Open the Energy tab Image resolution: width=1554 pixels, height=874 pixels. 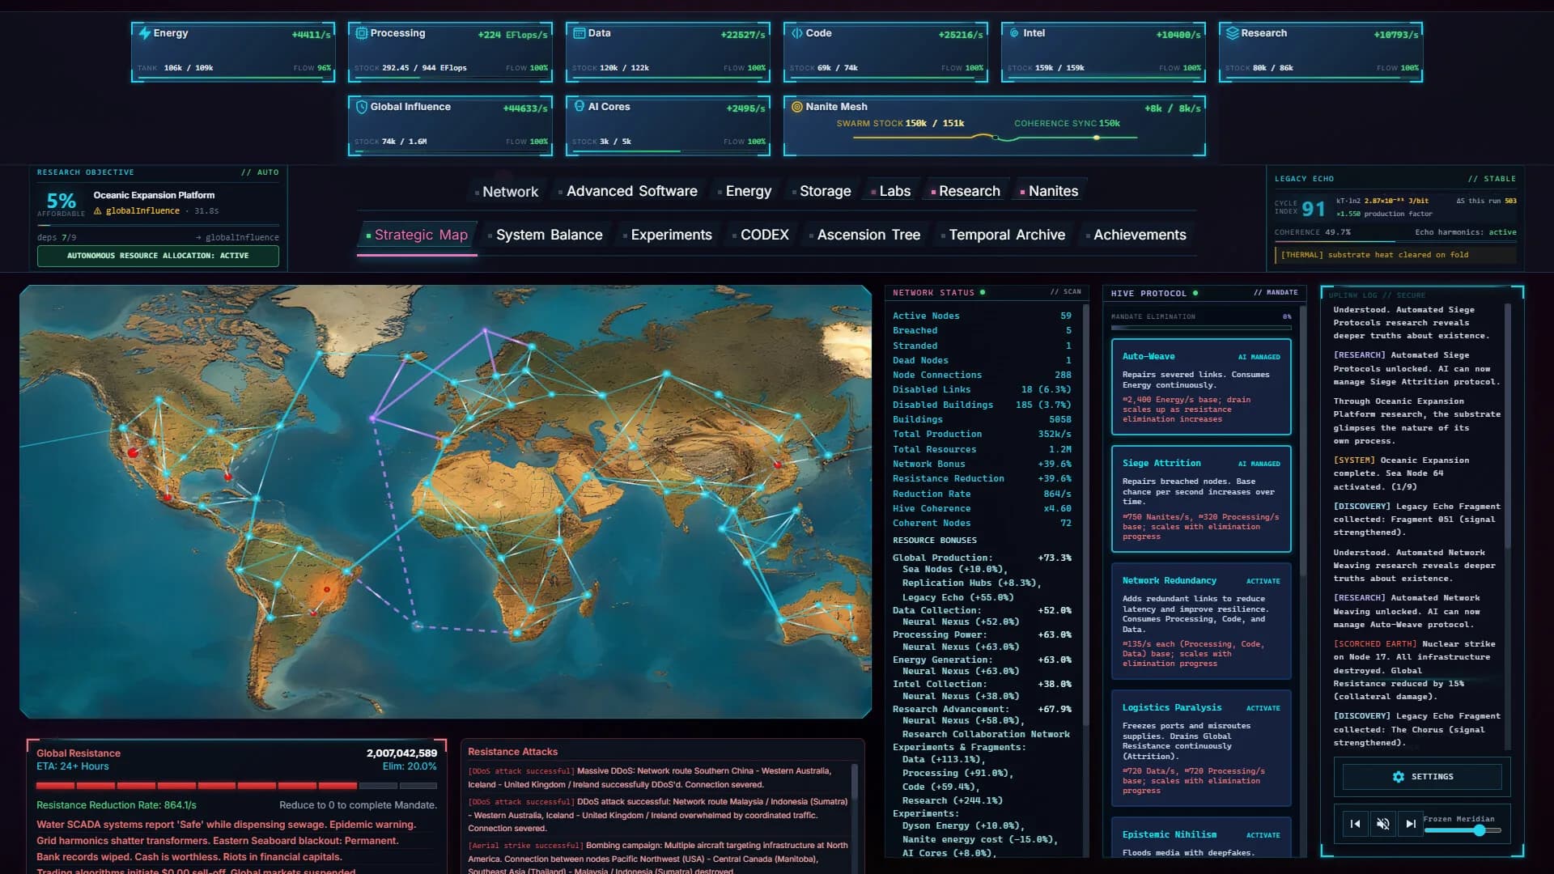(x=745, y=192)
